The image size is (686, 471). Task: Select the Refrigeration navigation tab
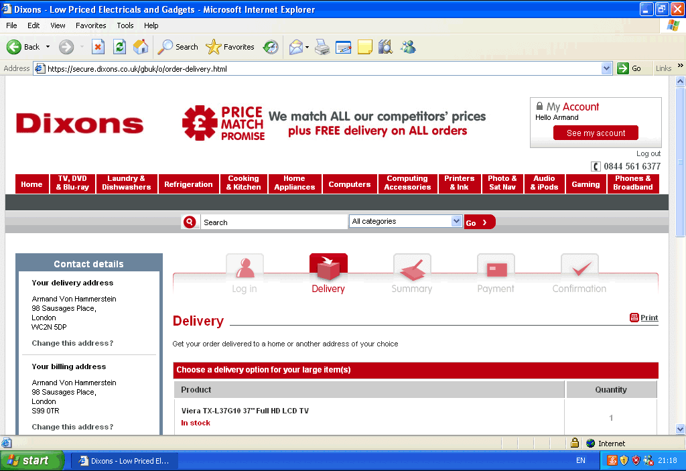pyautogui.click(x=188, y=184)
